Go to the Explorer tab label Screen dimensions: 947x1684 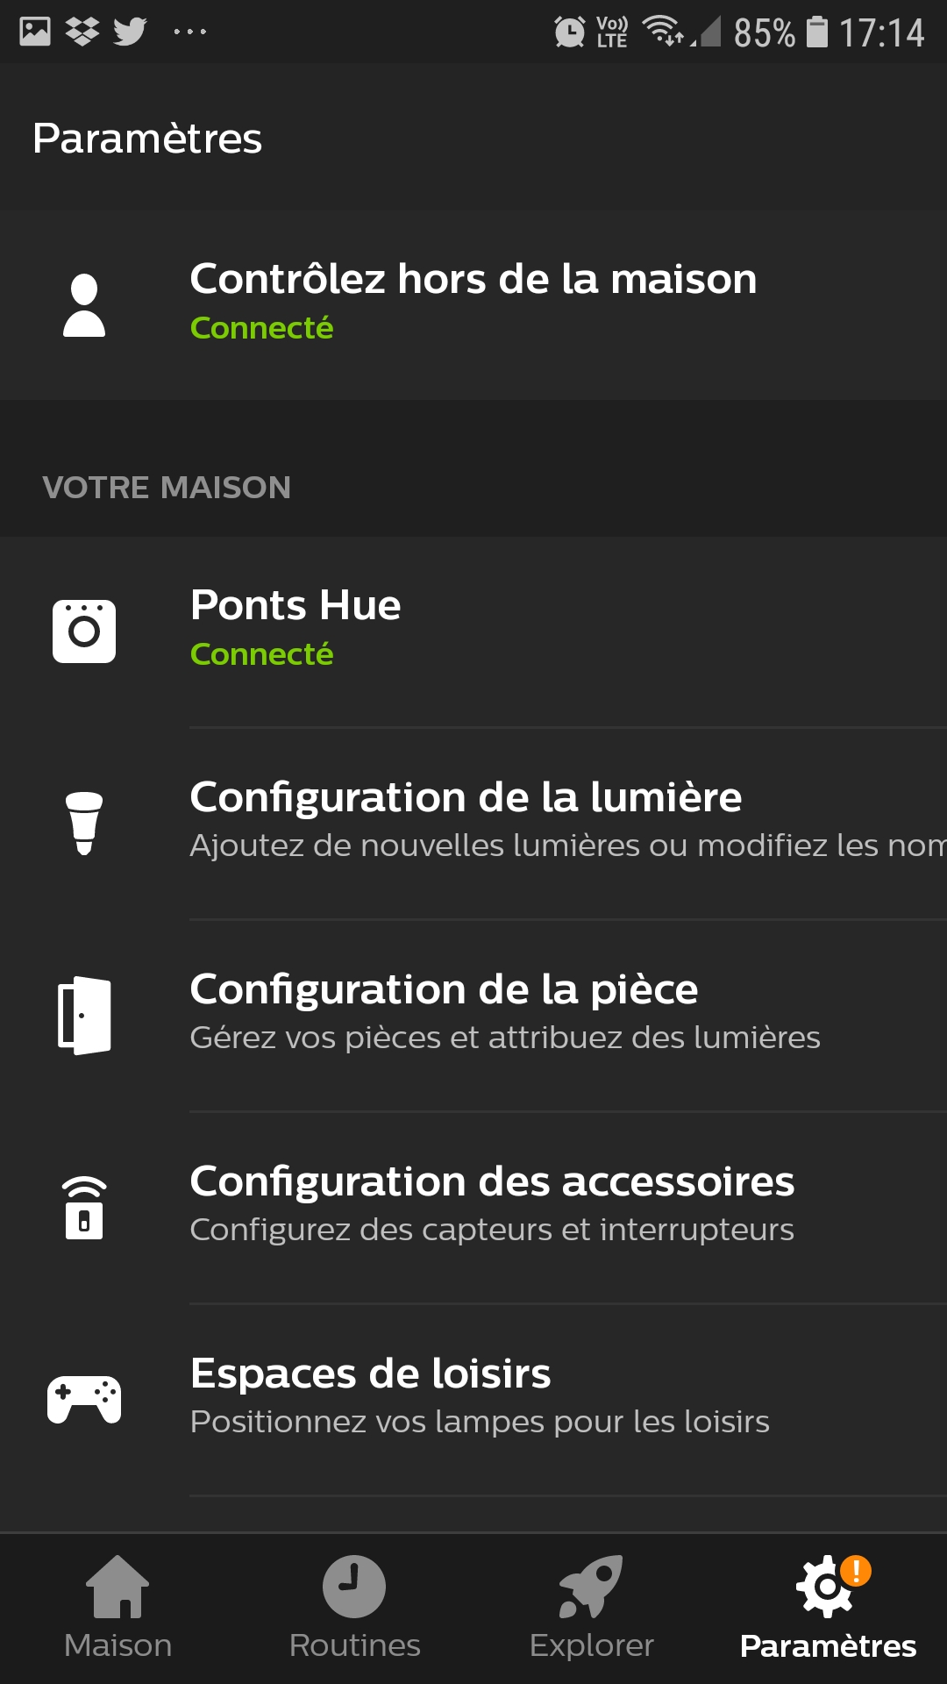pyautogui.click(x=592, y=1645)
